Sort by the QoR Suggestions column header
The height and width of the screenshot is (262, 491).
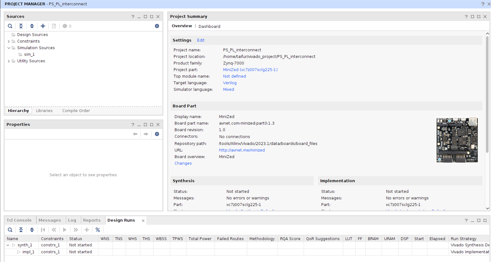pos(323,239)
